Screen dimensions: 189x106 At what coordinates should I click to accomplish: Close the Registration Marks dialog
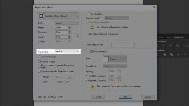(x=154, y=7)
